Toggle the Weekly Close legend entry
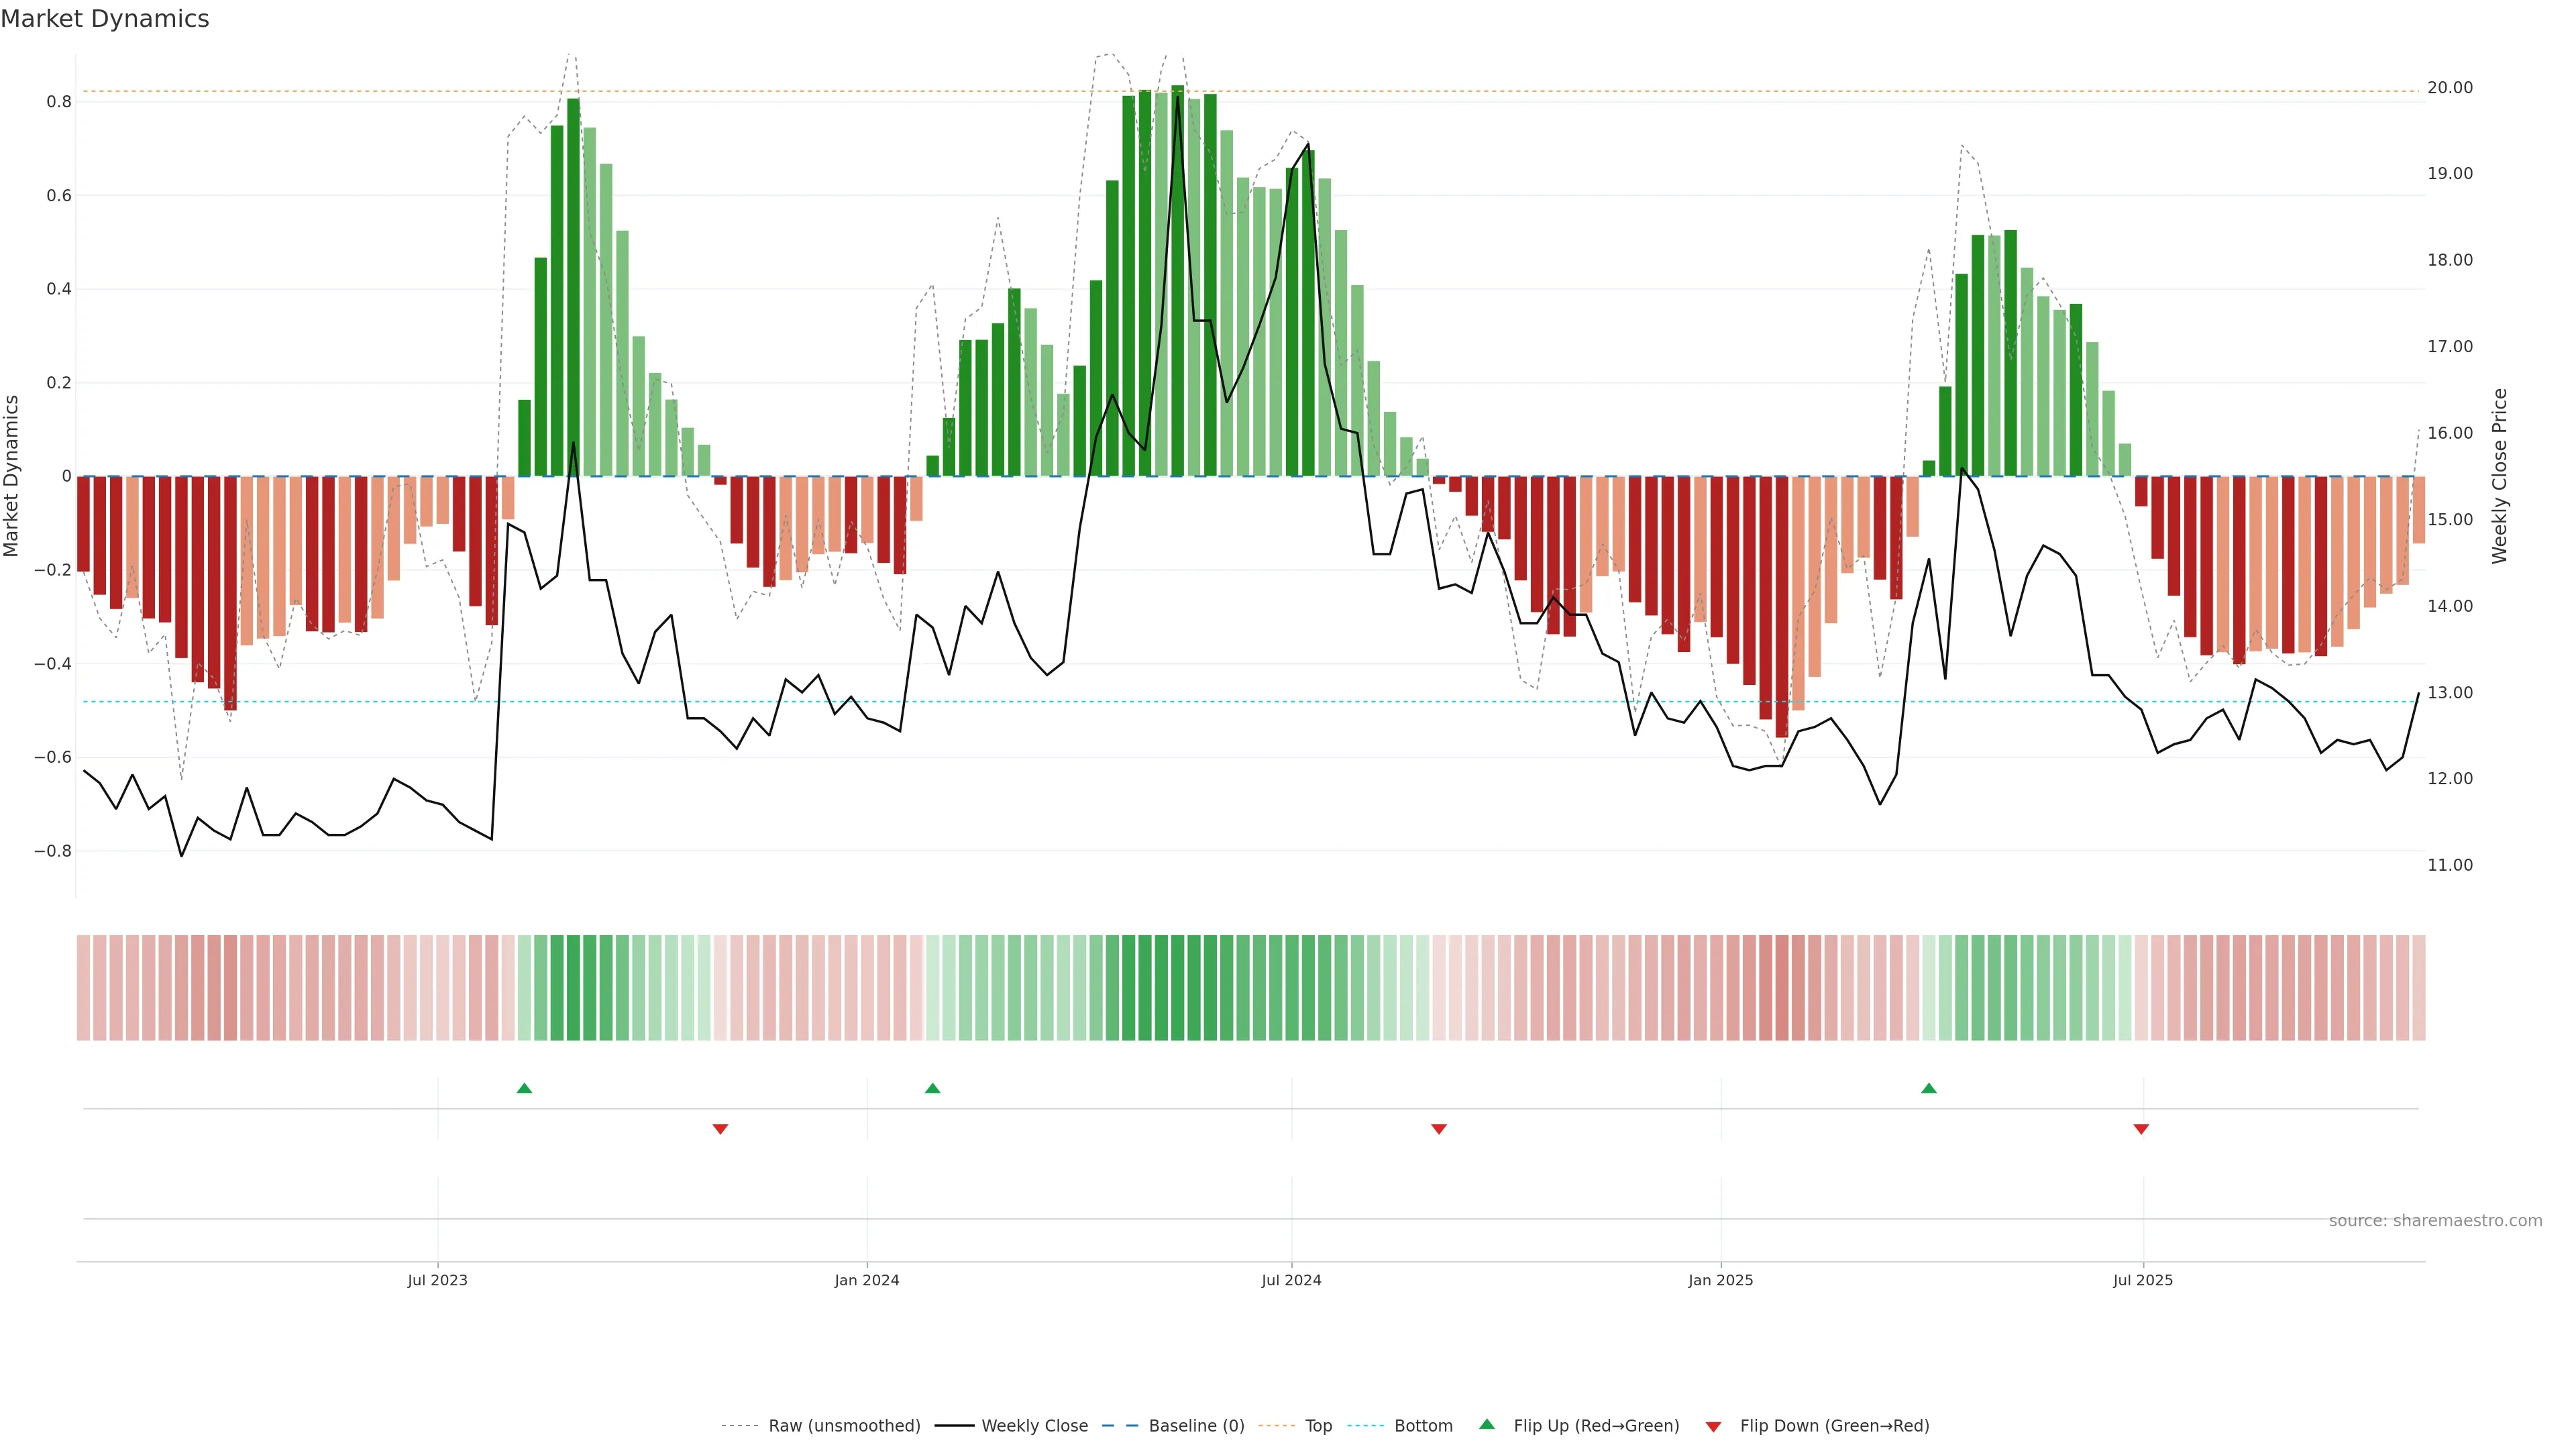Screen dimensions: 2576x1449 (1034, 1426)
